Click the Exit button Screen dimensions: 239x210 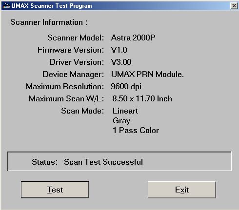(182, 190)
